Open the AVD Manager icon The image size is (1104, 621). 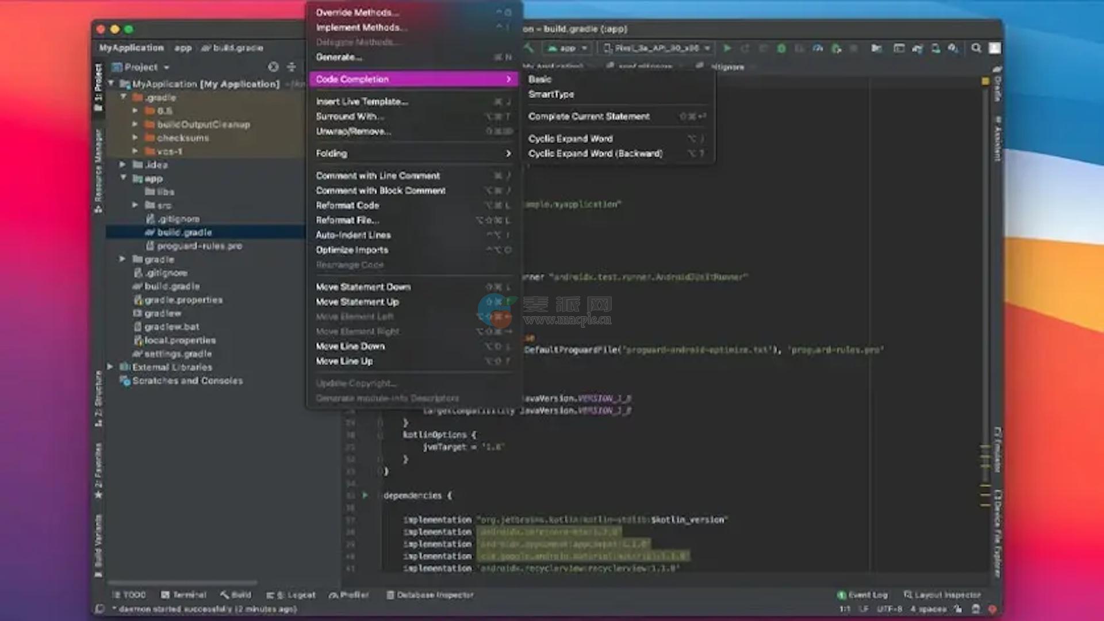pos(936,48)
